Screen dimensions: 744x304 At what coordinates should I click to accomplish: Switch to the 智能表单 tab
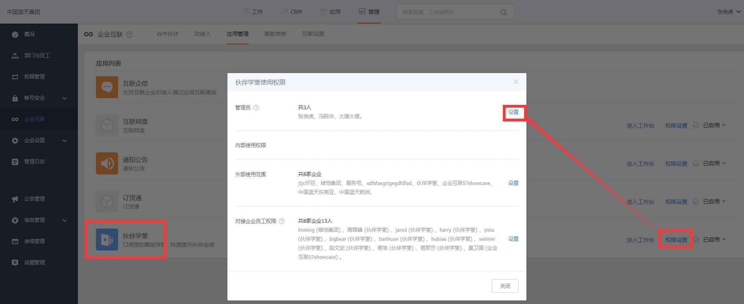point(275,34)
